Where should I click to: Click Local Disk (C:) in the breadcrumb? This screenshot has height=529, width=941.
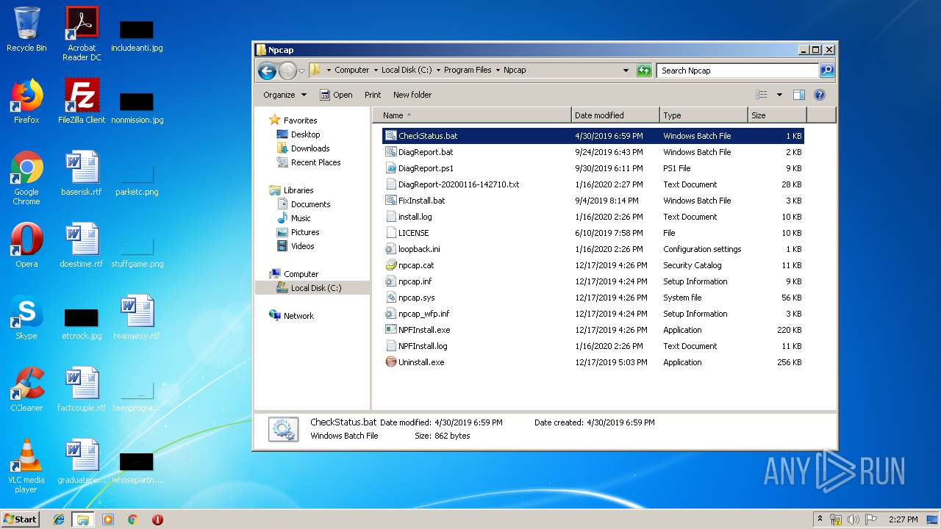tap(407, 71)
